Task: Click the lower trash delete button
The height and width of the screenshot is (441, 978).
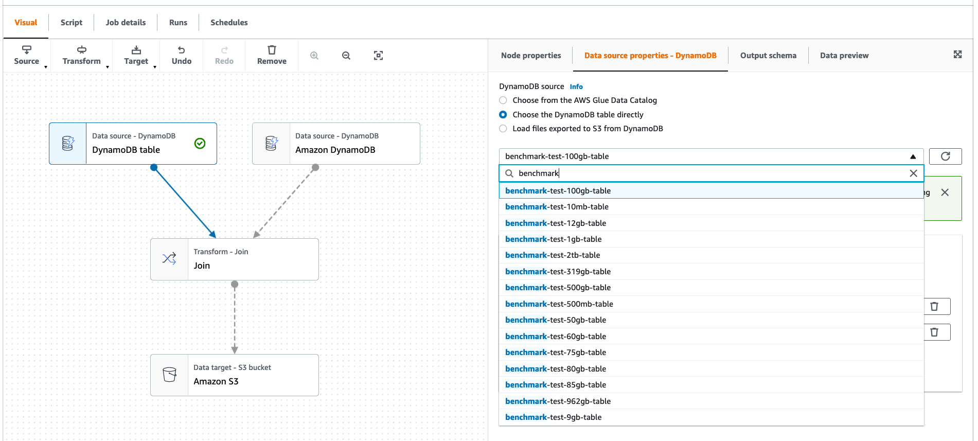Action: (934, 332)
